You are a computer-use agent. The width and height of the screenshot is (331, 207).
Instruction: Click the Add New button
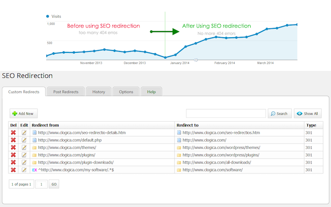pos(24,114)
